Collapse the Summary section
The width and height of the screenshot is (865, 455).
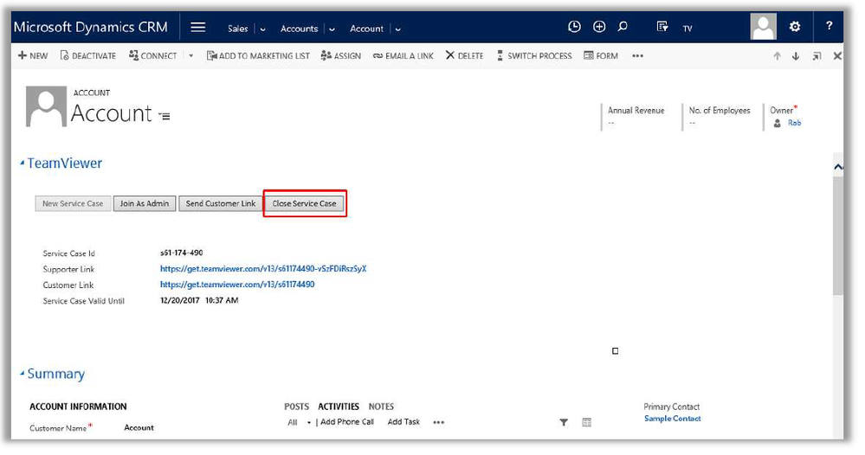23,375
